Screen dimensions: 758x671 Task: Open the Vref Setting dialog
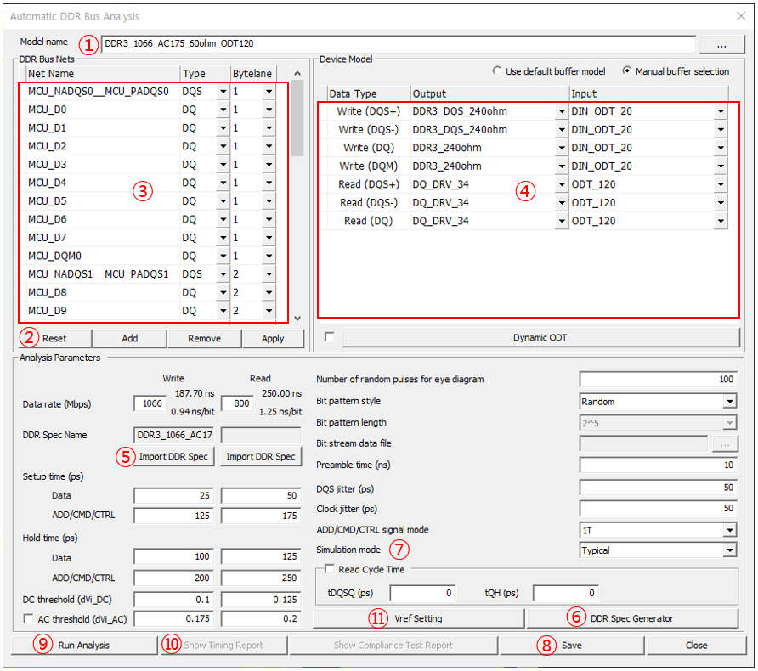point(418,617)
